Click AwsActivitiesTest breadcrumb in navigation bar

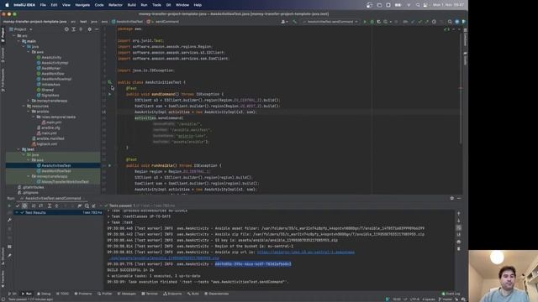pos(127,22)
